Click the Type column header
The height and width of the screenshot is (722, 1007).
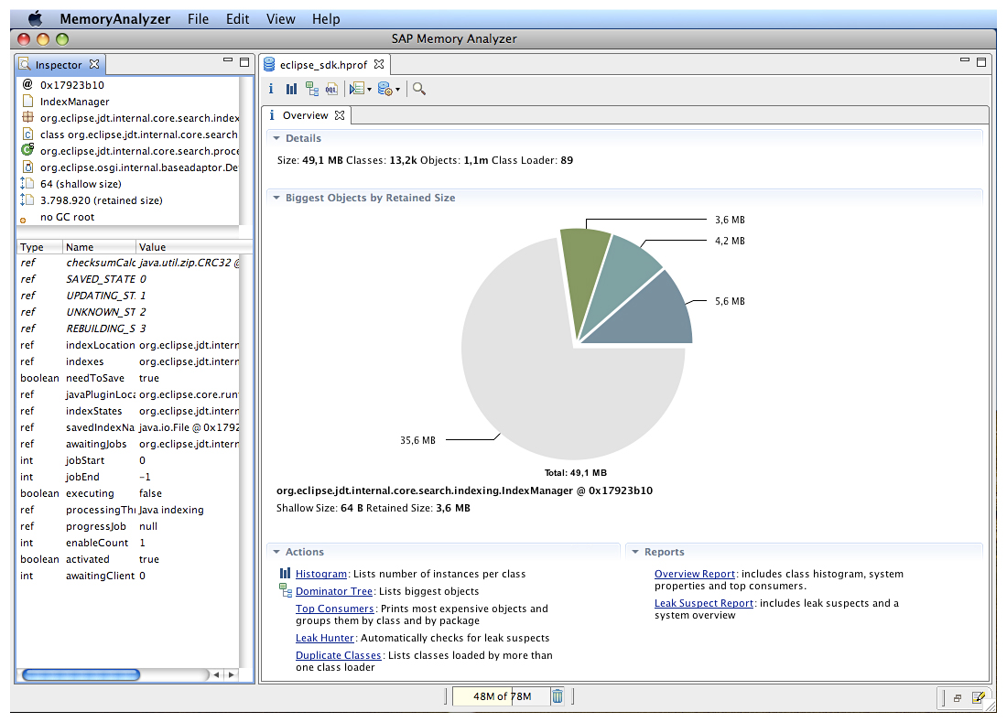pos(39,247)
